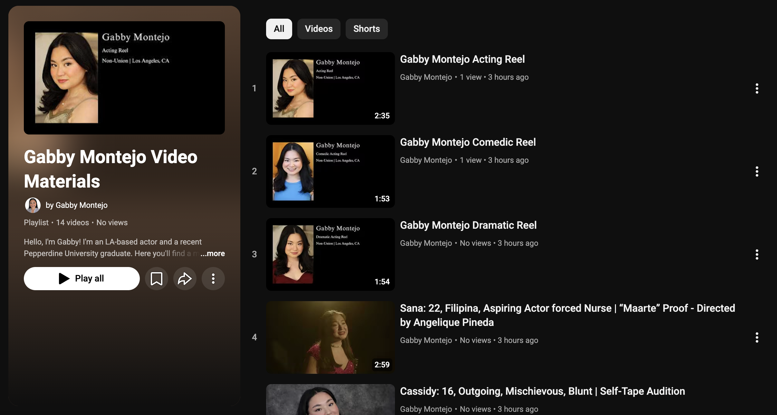Select the All filter chip
Viewport: 777px width, 415px height.
(x=279, y=29)
